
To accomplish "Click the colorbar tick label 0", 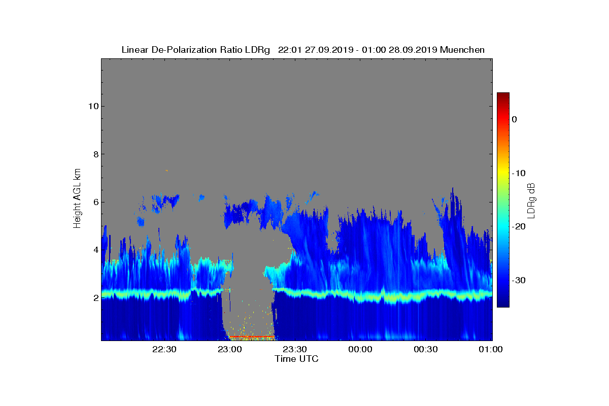I will click(514, 119).
